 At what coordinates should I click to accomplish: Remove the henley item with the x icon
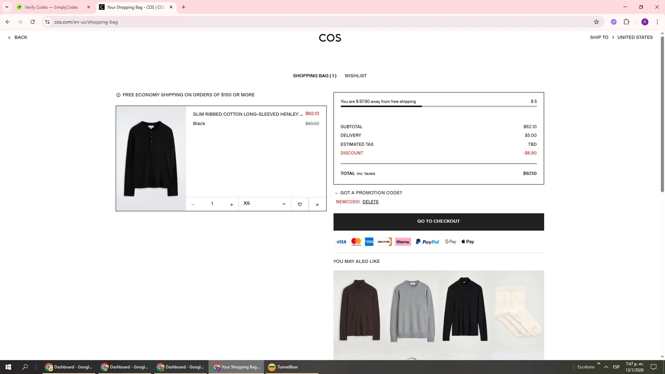(317, 204)
